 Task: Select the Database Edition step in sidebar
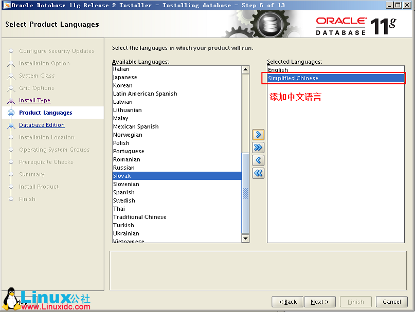tap(42, 125)
